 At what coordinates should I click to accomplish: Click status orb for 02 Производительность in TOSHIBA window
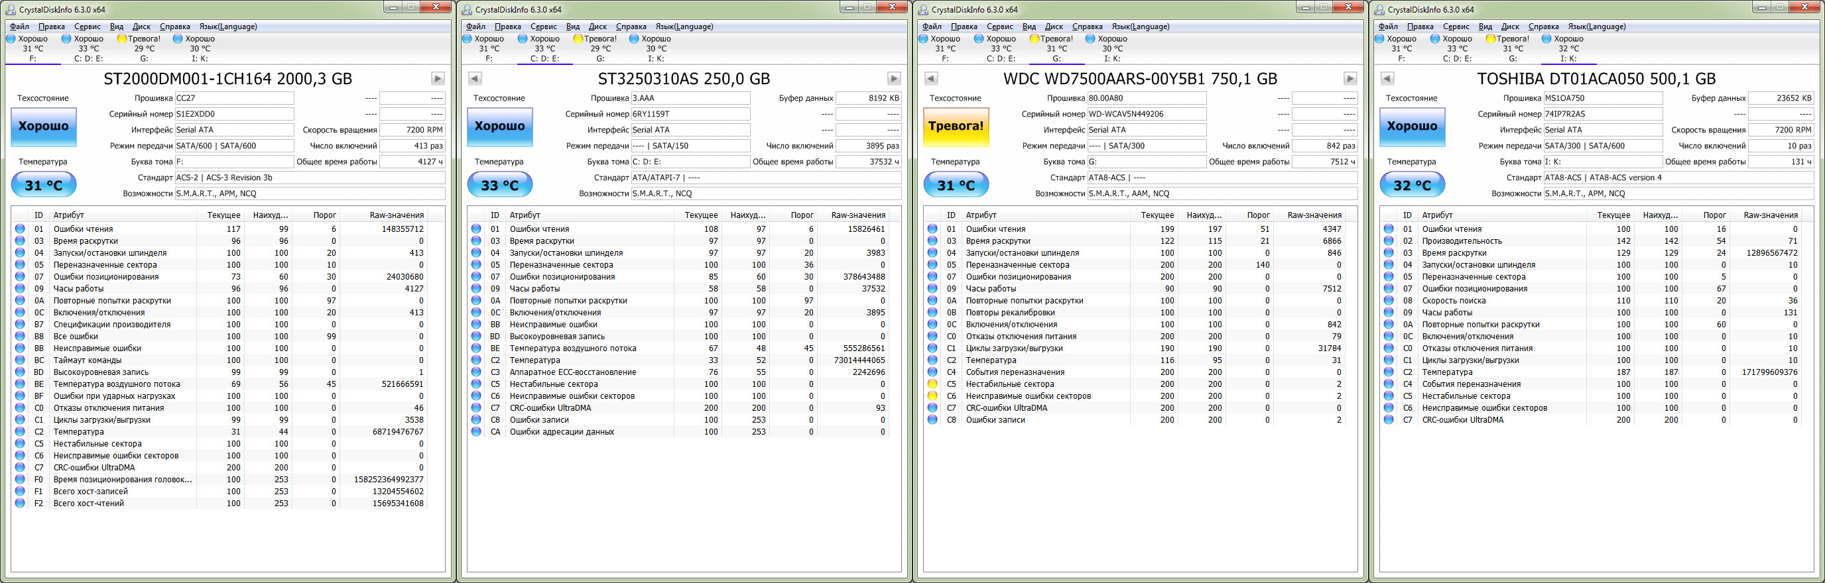(1389, 240)
